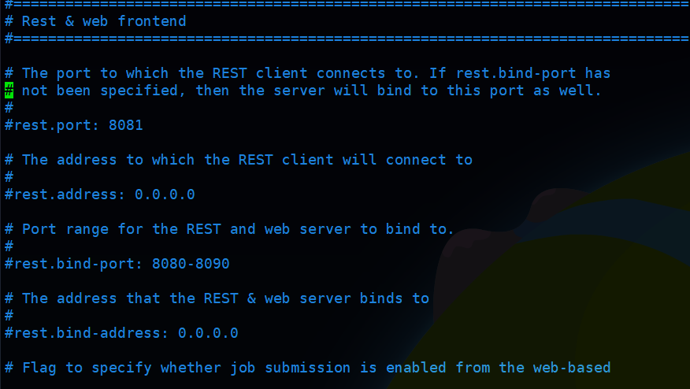This screenshot has width=690, height=389.
Task: Click the '# Rest & web frontend' header line
Action: [x=95, y=21]
